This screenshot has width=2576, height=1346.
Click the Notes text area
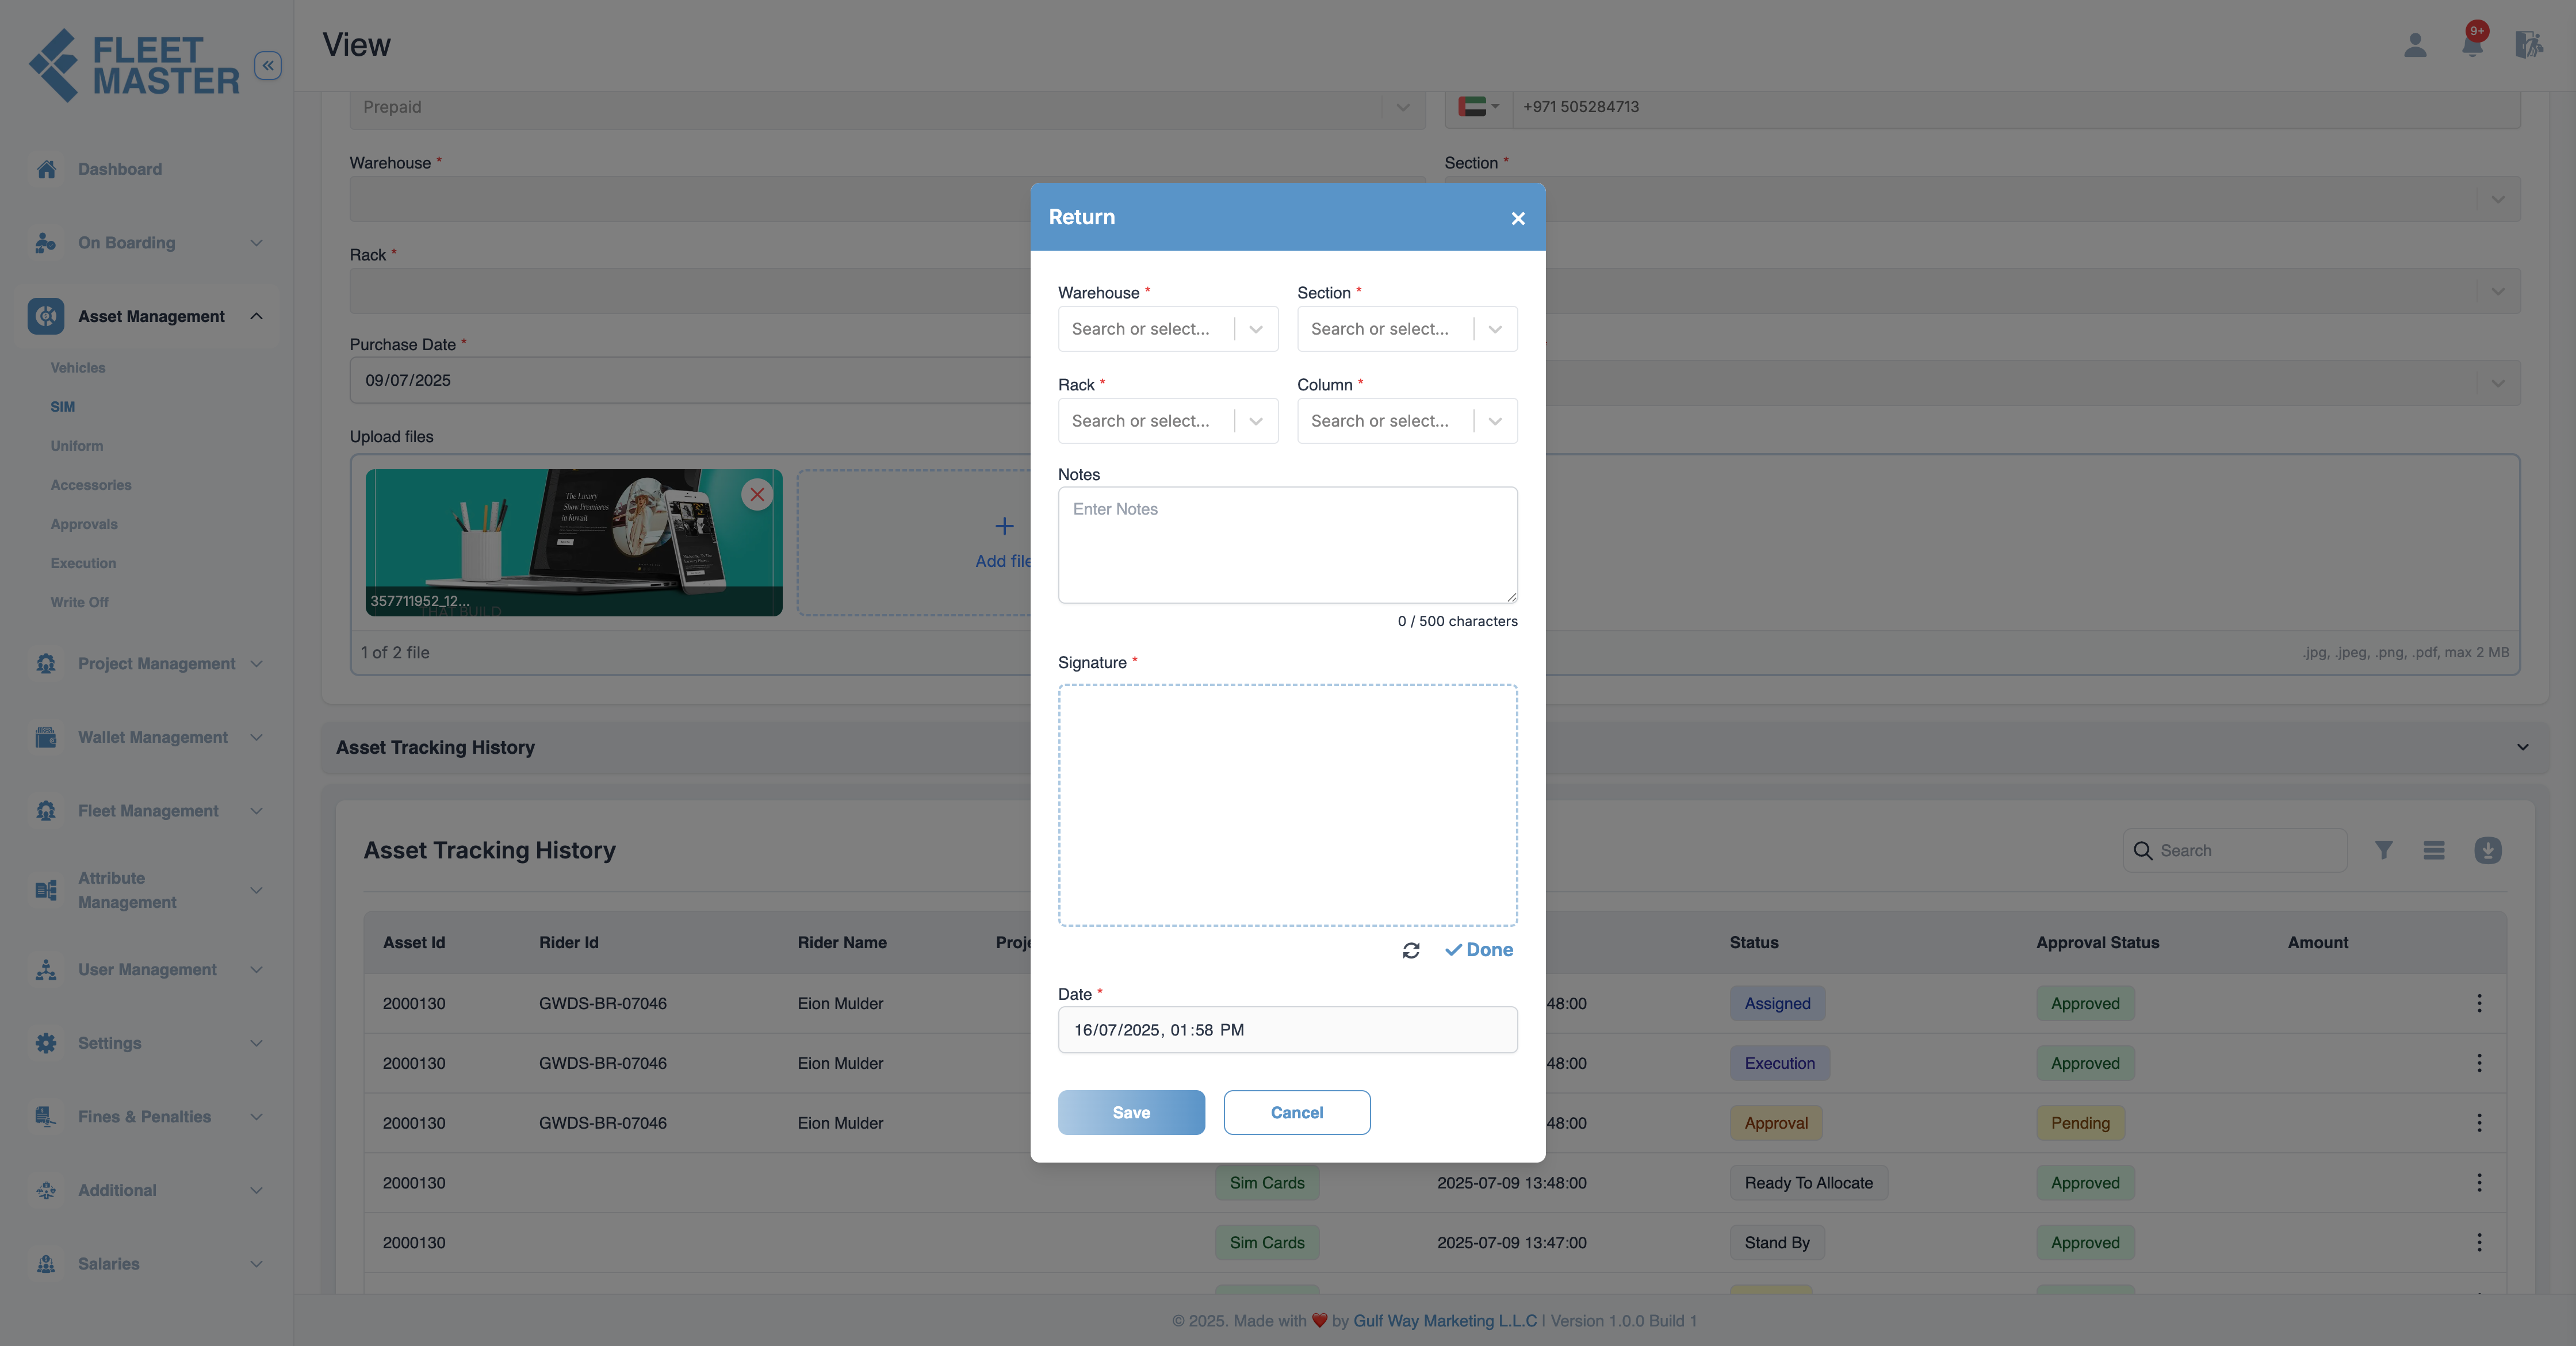pos(1287,545)
